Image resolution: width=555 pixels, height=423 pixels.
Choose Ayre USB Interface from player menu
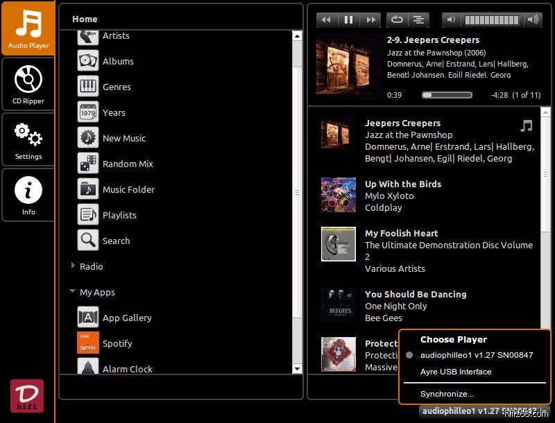point(456,372)
